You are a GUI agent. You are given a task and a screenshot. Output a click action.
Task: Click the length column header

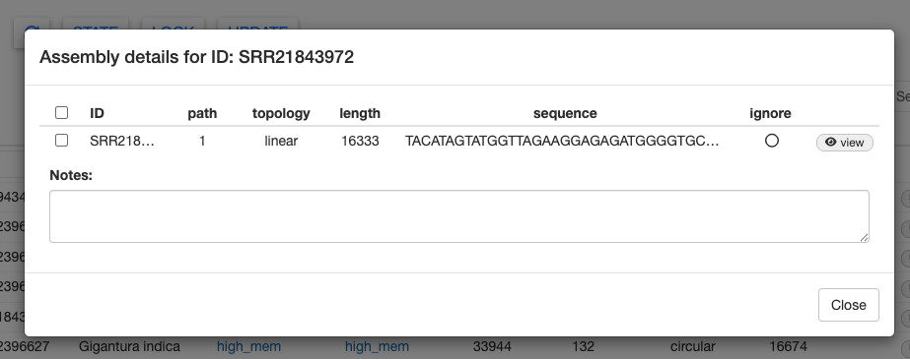click(360, 113)
